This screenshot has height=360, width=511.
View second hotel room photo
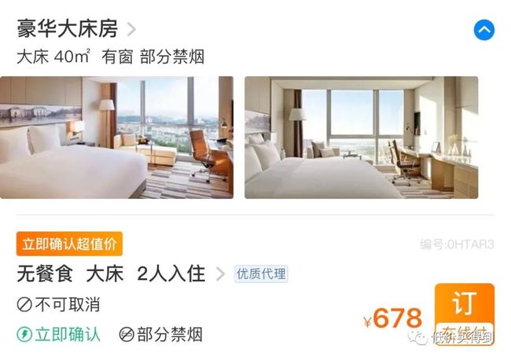362,138
